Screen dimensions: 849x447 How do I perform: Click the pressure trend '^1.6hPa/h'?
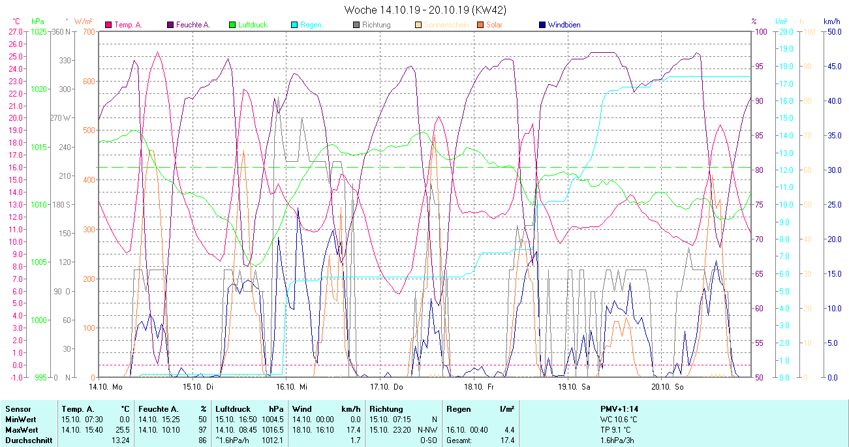[232, 440]
